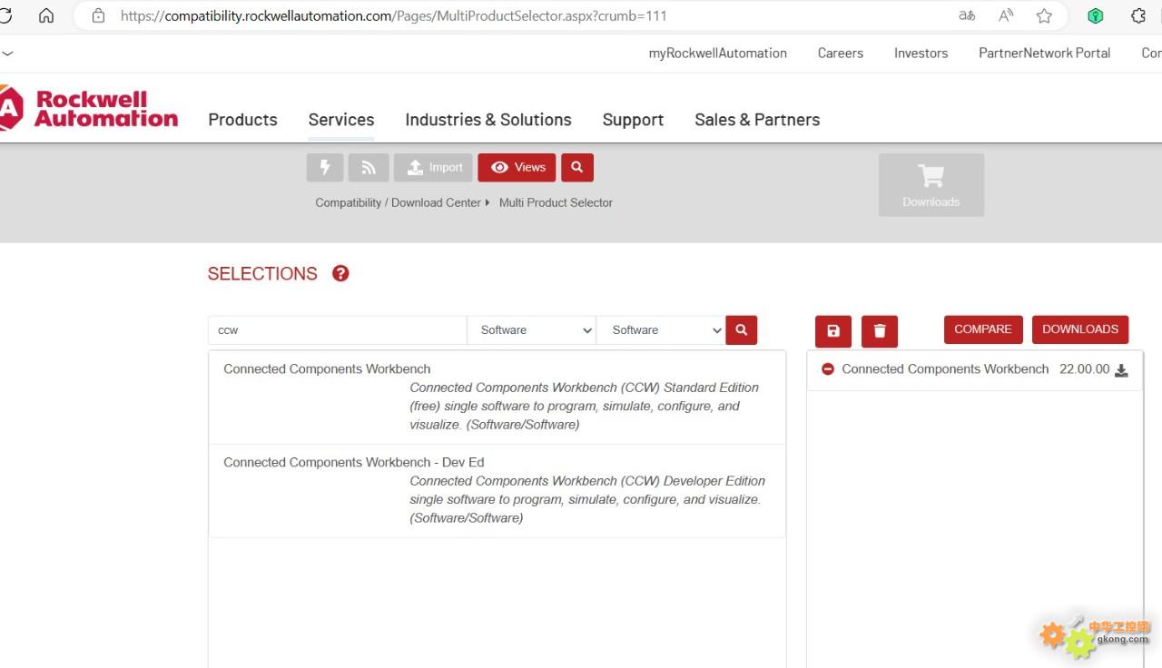This screenshot has width=1162, height=668.
Task: Open the Selections help question mark
Action: coord(340,273)
